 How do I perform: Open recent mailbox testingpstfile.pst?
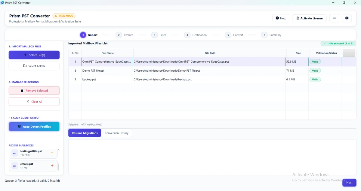(33, 153)
